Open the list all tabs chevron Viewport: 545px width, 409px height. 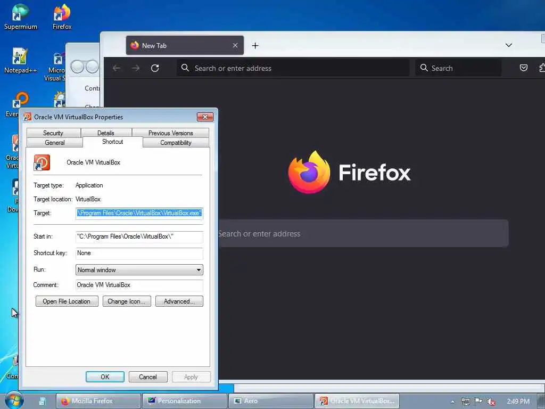508,45
